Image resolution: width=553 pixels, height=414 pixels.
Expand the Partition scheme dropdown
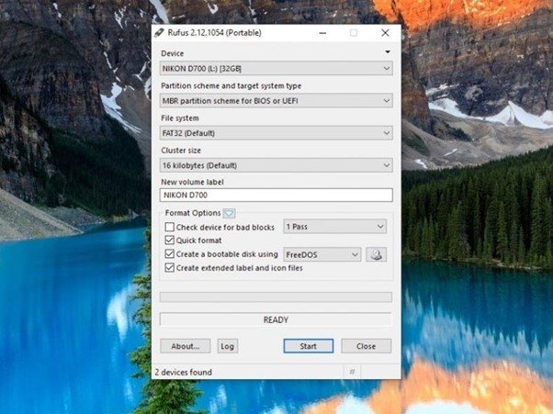click(276, 100)
